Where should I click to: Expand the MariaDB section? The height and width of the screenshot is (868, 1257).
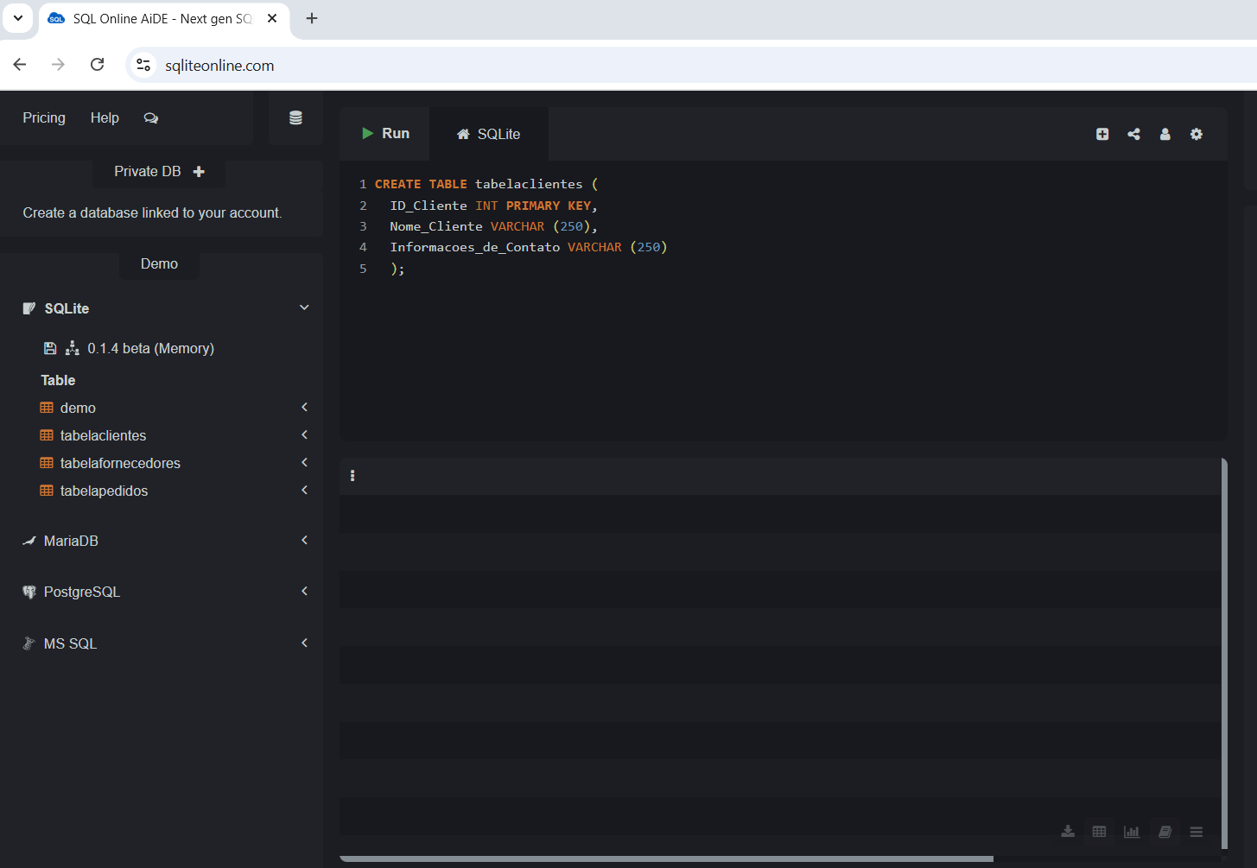click(304, 540)
